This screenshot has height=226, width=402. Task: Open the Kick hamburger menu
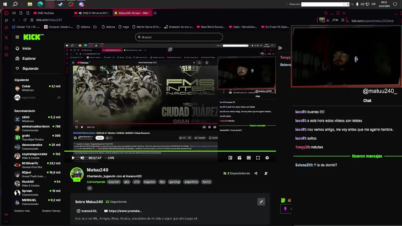click(x=17, y=37)
